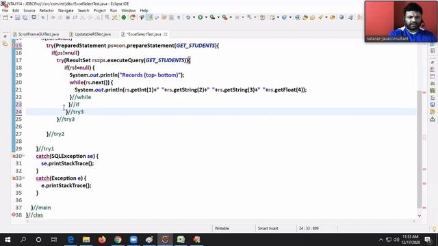Image resolution: width=438 pixels, height=246 pixels.
Task: Click the error marker on line 38
Action: [14, 215]
